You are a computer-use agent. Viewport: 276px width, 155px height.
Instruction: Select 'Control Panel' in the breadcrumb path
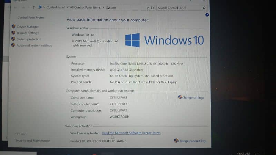coord(56,8)
